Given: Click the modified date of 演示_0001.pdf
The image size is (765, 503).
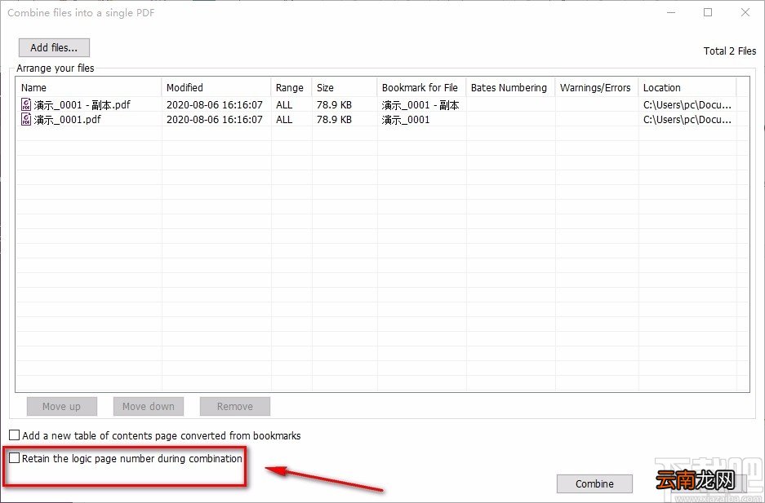Looking at the screenshot, I should pyautogui.click(x=215, y=119).
